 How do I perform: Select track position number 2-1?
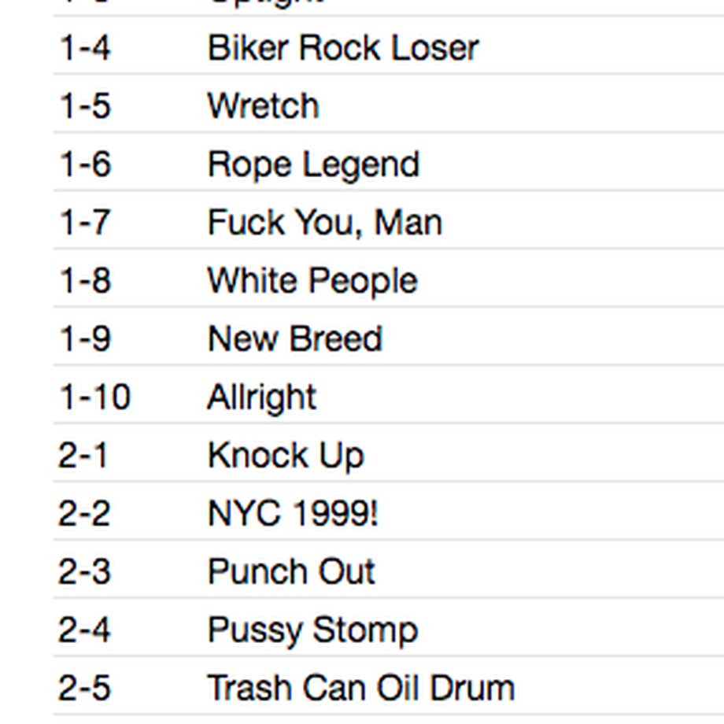click(83, 456)
